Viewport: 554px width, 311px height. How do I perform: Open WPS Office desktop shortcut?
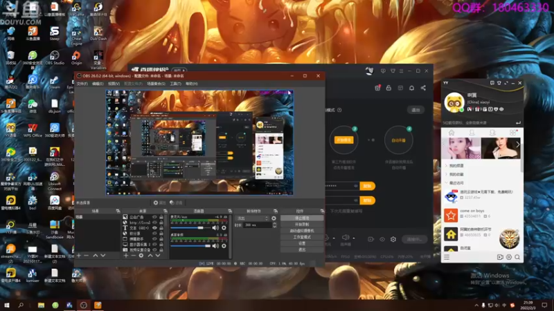click(33, 130)
